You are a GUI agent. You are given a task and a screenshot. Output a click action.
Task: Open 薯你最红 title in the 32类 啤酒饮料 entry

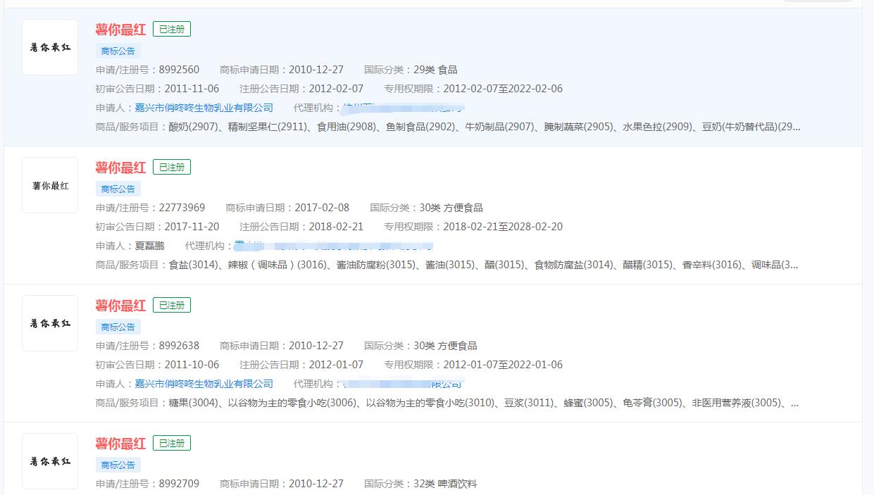(x=120, y=444)
